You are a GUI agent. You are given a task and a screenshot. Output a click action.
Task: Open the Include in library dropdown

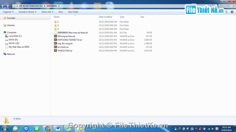click(x=27, y=12)
